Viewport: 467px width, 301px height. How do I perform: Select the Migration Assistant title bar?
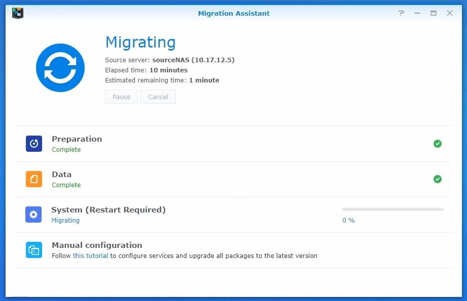point(233,13)
